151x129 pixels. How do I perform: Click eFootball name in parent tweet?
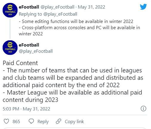(x=29, y=7)
